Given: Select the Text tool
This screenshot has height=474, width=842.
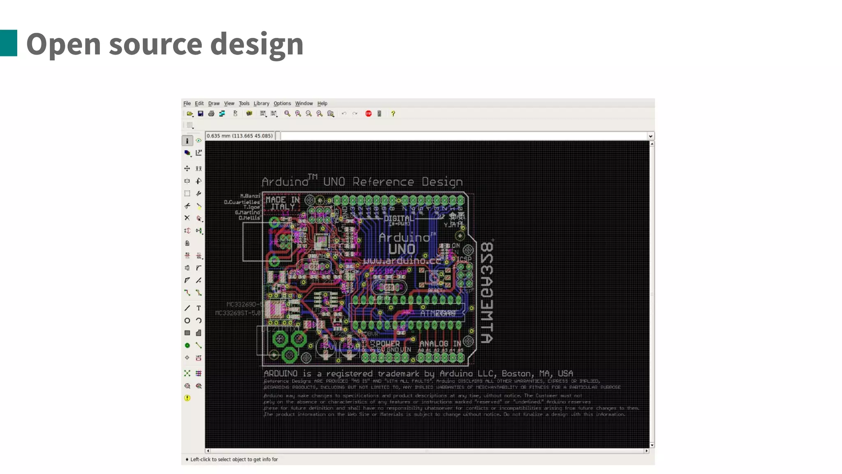Looking at the screenshot, I should point(199,308).
